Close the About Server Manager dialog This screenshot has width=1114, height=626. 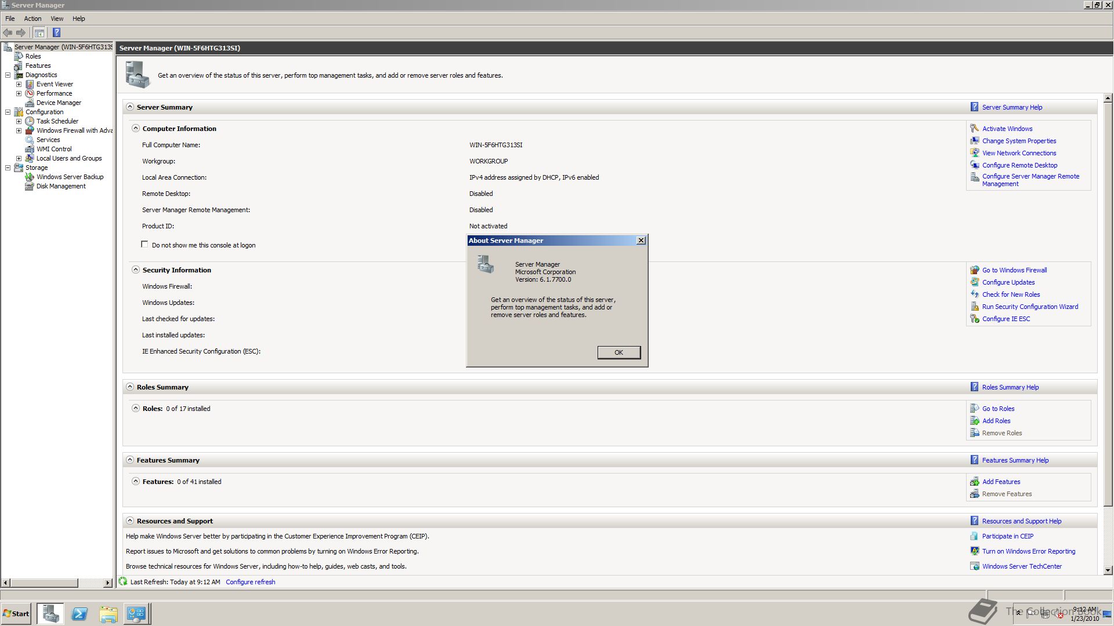click(x=641, y=241)
